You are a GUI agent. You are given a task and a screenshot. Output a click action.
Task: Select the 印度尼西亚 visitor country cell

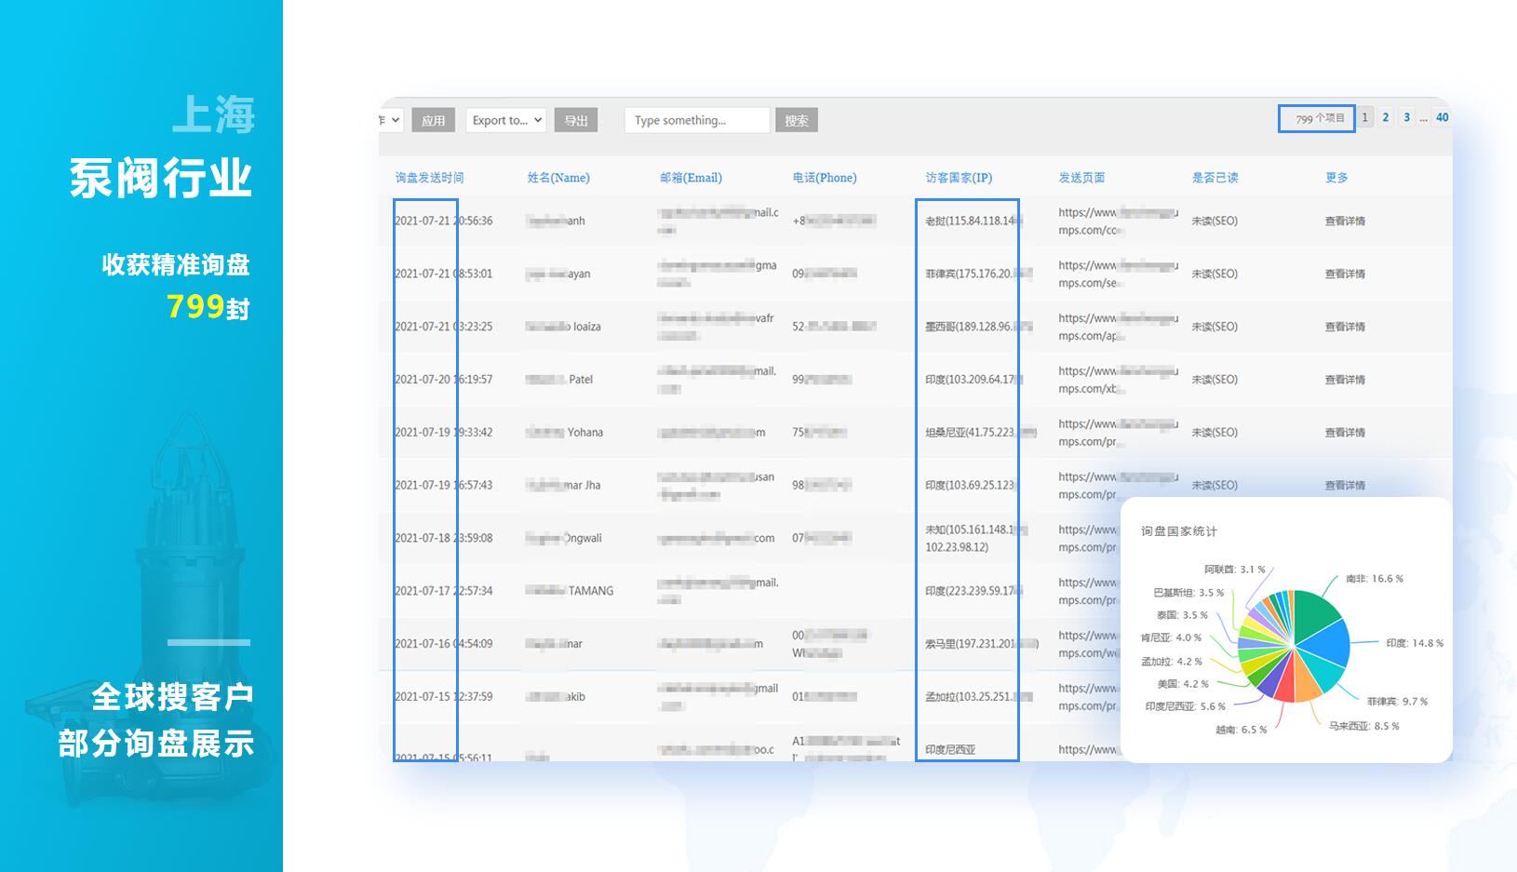(950, 749)
